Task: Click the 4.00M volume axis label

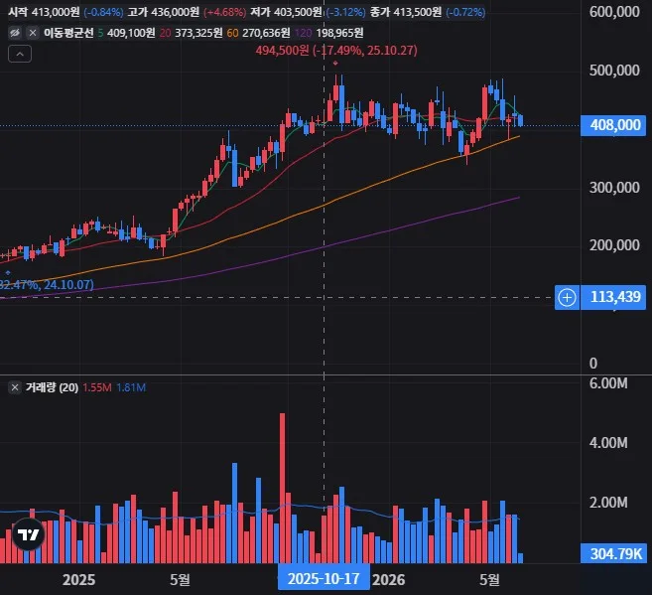Action: click(x=608, y=443)
